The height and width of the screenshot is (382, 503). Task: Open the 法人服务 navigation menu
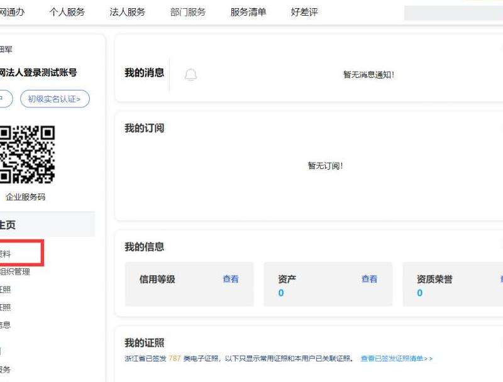[127, 12]
